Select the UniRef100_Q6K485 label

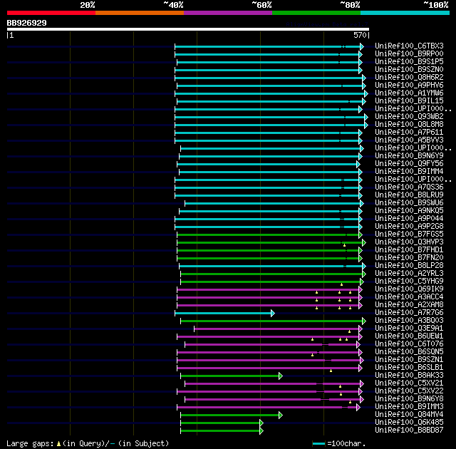[409, 423]
